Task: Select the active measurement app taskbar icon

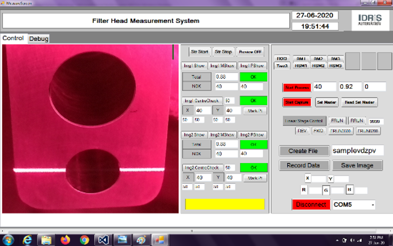Action: [x=160, y=240]
